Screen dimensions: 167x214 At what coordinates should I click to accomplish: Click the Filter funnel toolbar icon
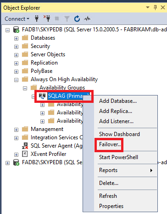tap(67, 19)
